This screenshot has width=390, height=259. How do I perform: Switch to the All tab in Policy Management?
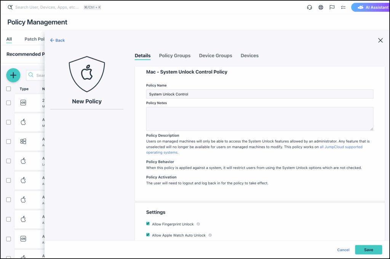point(9,39)
